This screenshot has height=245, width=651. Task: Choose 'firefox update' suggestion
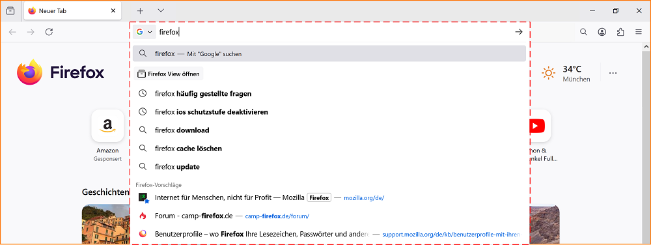click(329, 167)
